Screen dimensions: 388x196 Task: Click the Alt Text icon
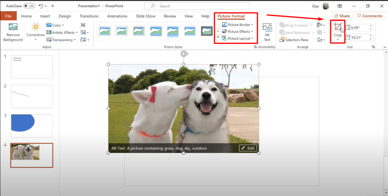pos(267,27)
